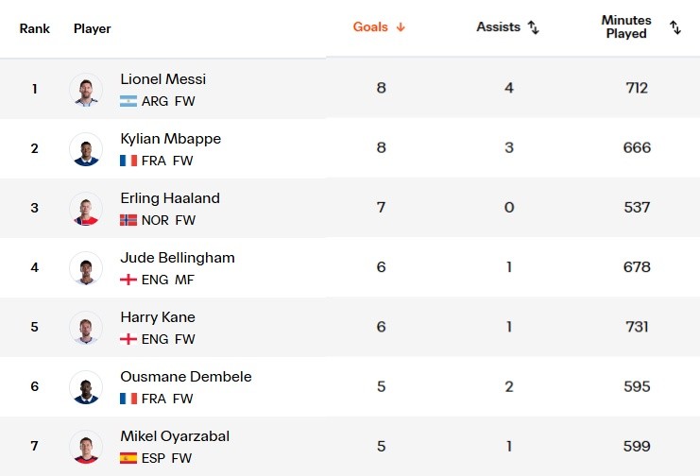Screen dimensions: 700x476
Task: Click England flag beside Jude Bellingham
Action: click(128, 280)
